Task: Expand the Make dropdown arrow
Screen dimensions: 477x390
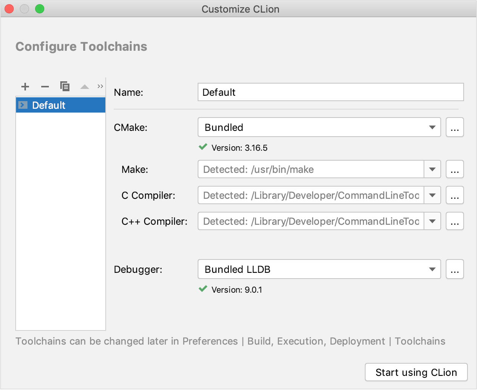Action: click(x=432, y=169)
